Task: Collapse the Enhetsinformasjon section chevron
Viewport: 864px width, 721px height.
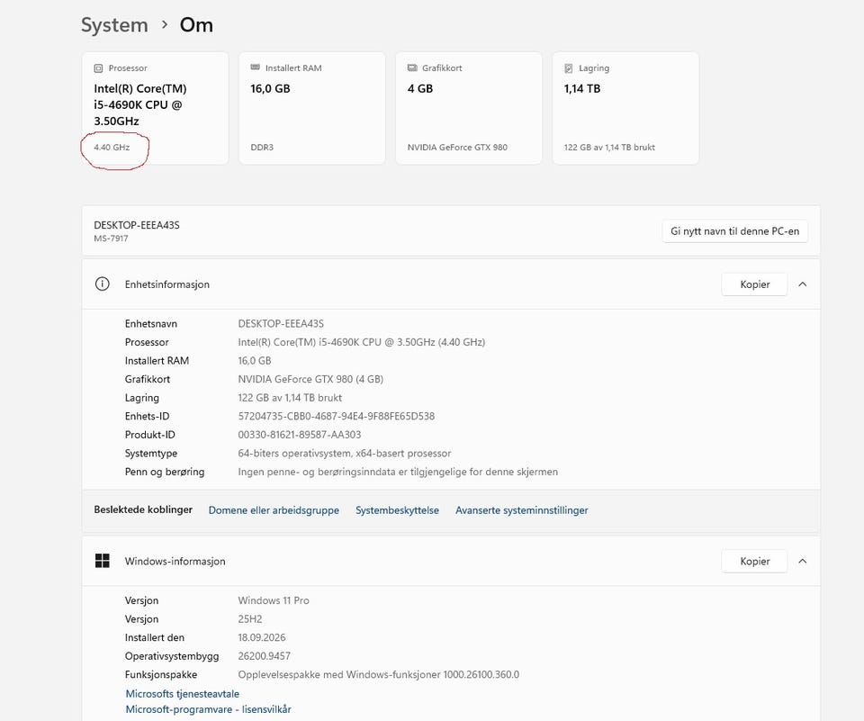Action: point(802,284)
